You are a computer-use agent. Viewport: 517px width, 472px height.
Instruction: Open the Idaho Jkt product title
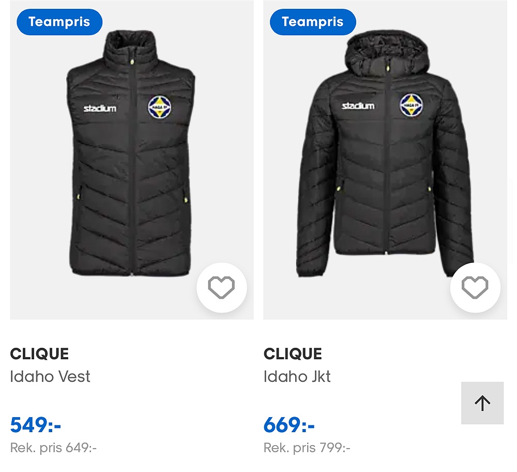click(297, 376)
